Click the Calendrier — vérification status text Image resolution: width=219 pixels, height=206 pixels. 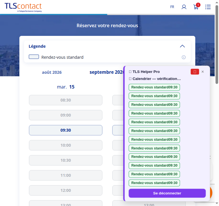pyautogui.click(x=155, y=79)
